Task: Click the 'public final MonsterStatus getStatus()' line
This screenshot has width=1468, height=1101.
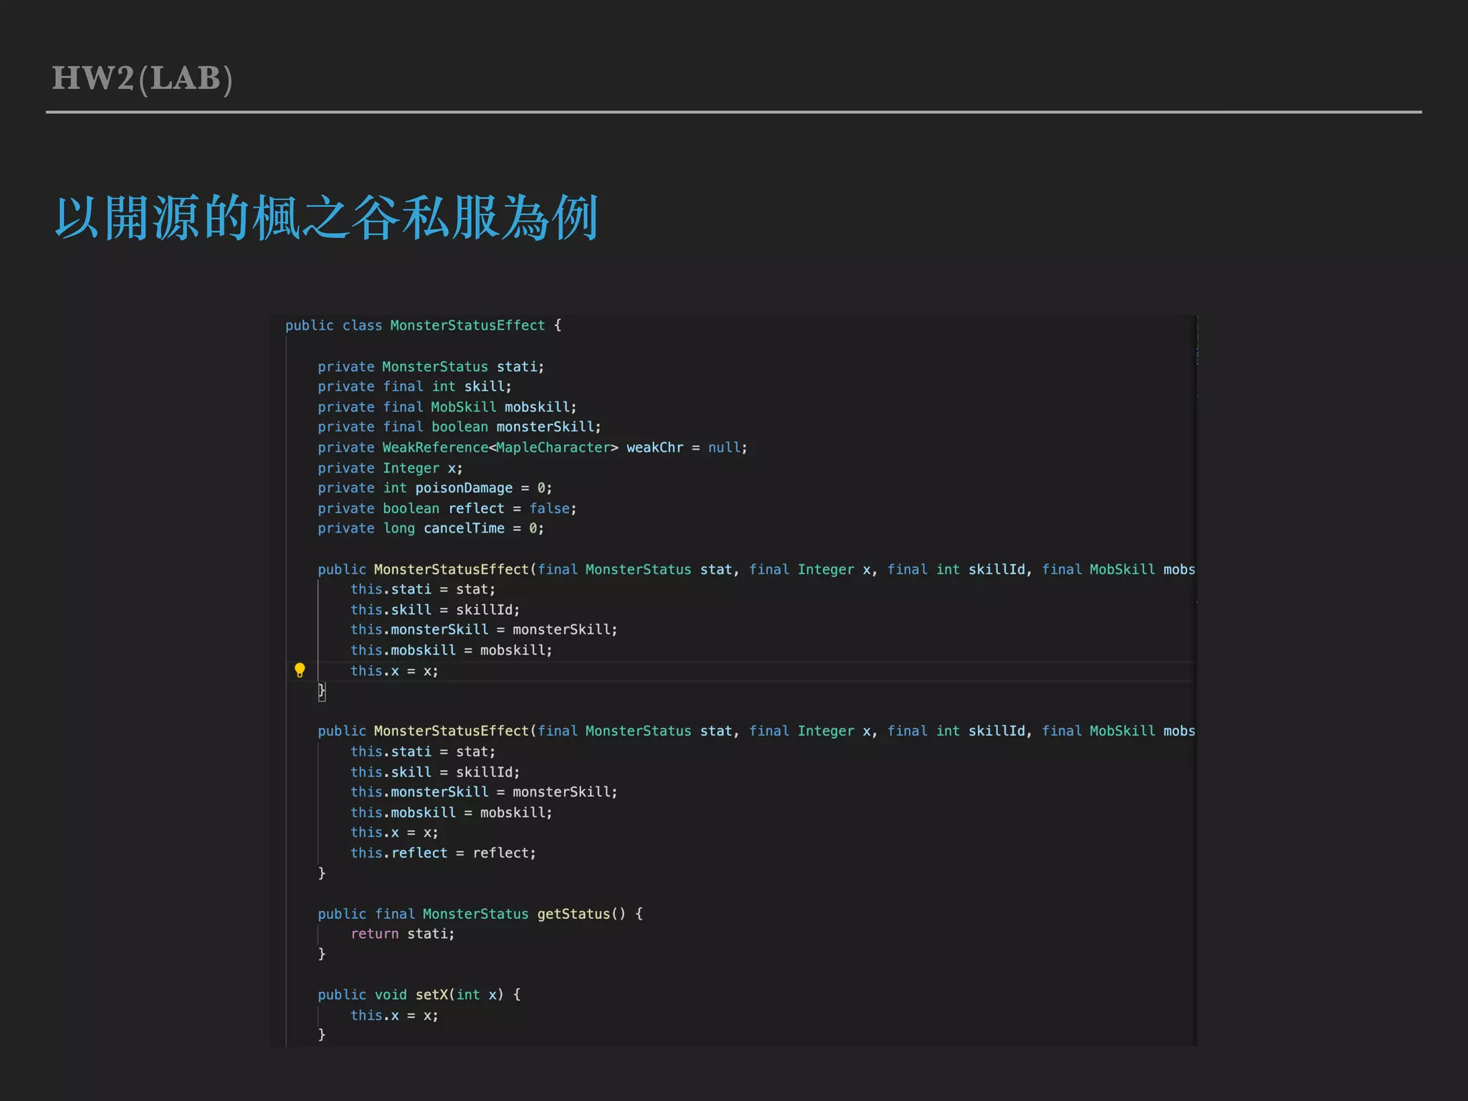Action: [480, 914]
